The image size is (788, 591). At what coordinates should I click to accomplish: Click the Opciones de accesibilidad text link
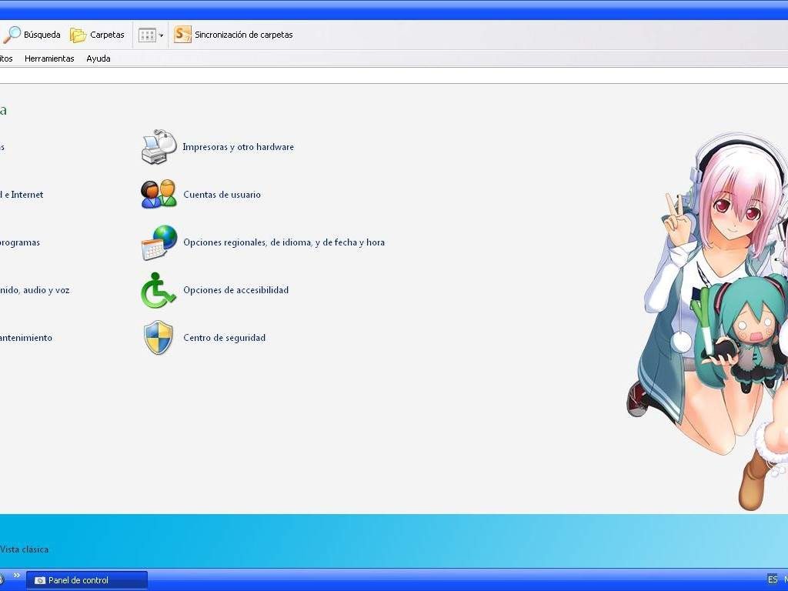(235, 290)
